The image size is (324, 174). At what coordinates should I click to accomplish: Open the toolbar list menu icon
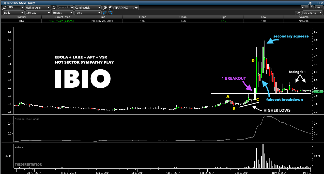coord(304,8)
